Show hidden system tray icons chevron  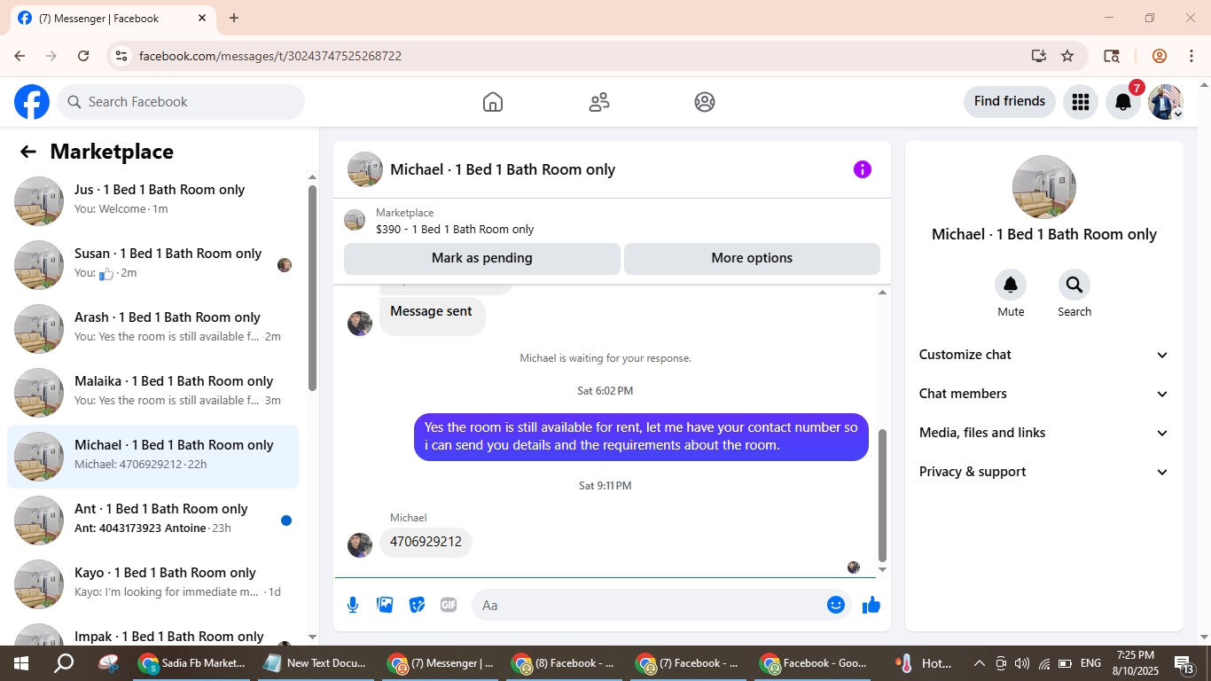(980, 663)
